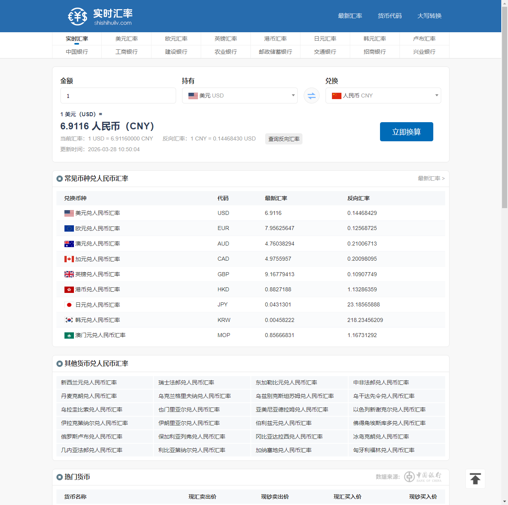Switch to the 中国银行 tab
The height and width of the screenshot is (505, 508).
click(x=77, y=52)
